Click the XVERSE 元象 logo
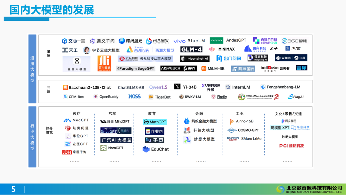Image resolution: width=346 pixels, height=195 pixels. click(211, 87)
